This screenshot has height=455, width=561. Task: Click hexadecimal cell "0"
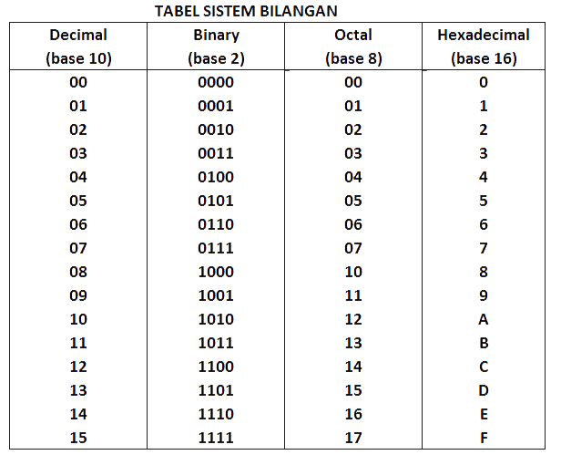[x=484, y=82]
